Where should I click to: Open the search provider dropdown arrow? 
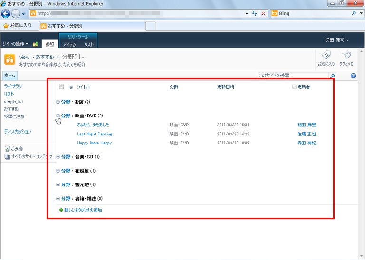tap(361, 13)
